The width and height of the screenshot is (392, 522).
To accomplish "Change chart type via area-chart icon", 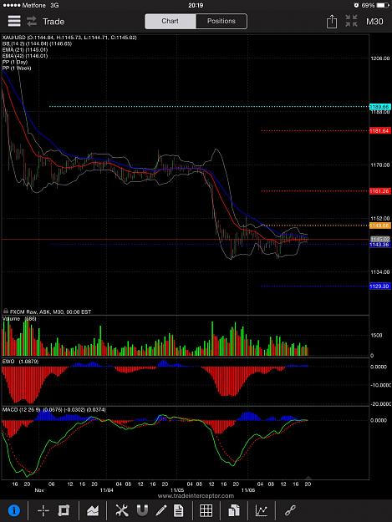I will tap(93, 510).
